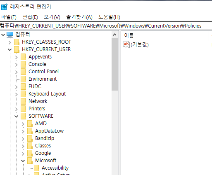
Task: Click the HKEY_CURRENT_USER folder icon
Action: (17, 49)
